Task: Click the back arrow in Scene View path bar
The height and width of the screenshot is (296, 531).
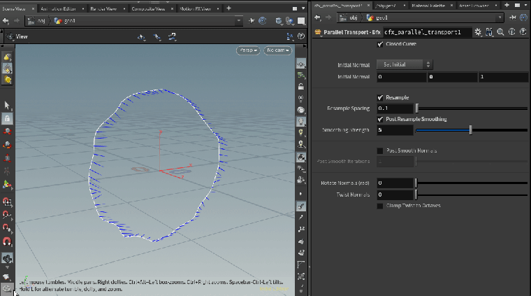Action: tap(6, 20)
